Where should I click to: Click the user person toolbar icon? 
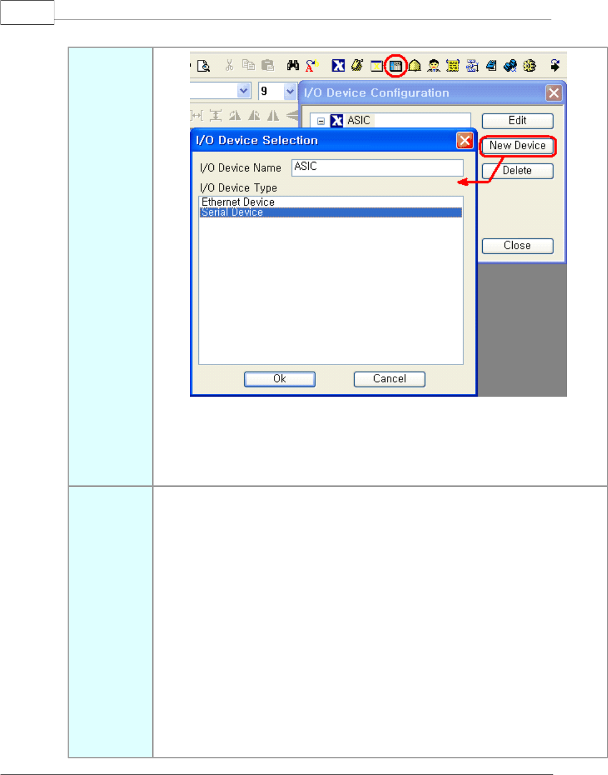tap(434, 66)
